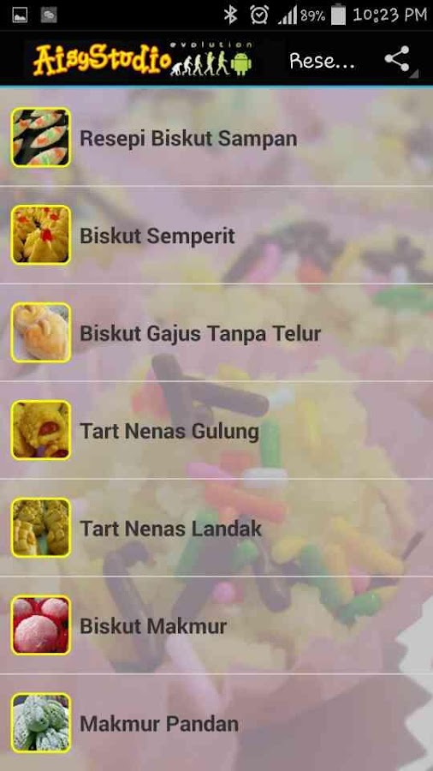This screenshot has width=433, height=771.
Task: Tap the battery indicator icon
Action: pos(338,15)
